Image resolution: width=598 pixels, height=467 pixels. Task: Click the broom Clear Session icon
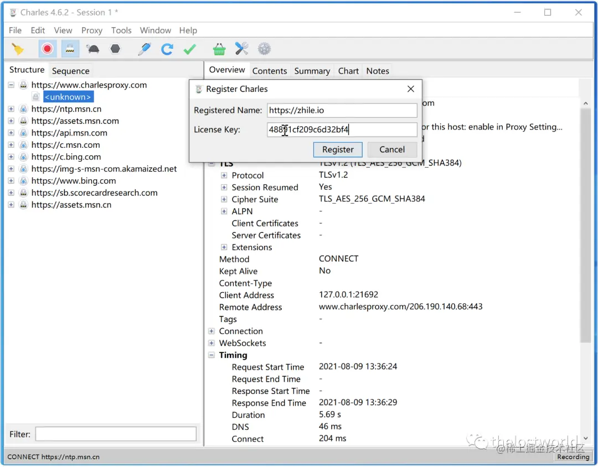pyautogui.click(x=17, y=49)
